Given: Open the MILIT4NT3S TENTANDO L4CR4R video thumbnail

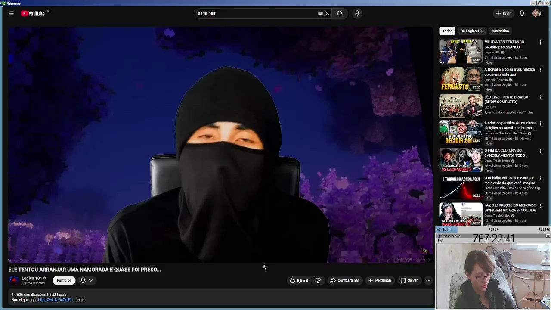Looking at the screenshot, I should pos(461,51).
